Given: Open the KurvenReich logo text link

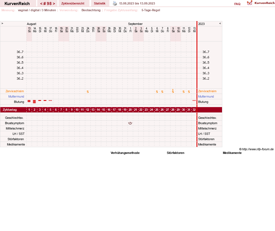Looking at the screenshot, I should tap(264, 3).
